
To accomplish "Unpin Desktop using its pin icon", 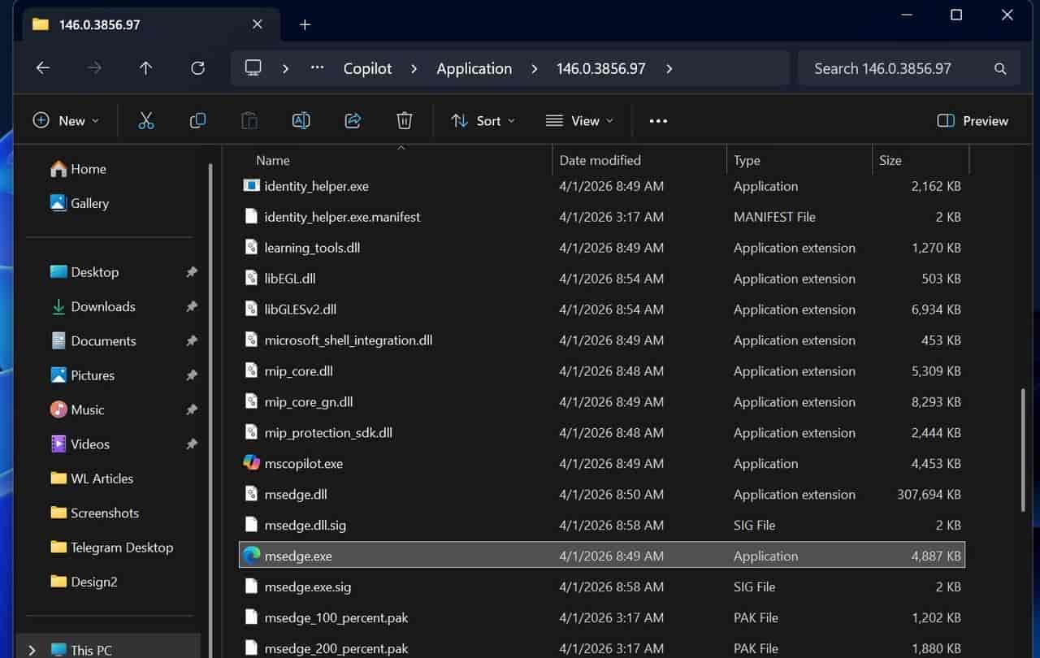I will pos(192,272).
